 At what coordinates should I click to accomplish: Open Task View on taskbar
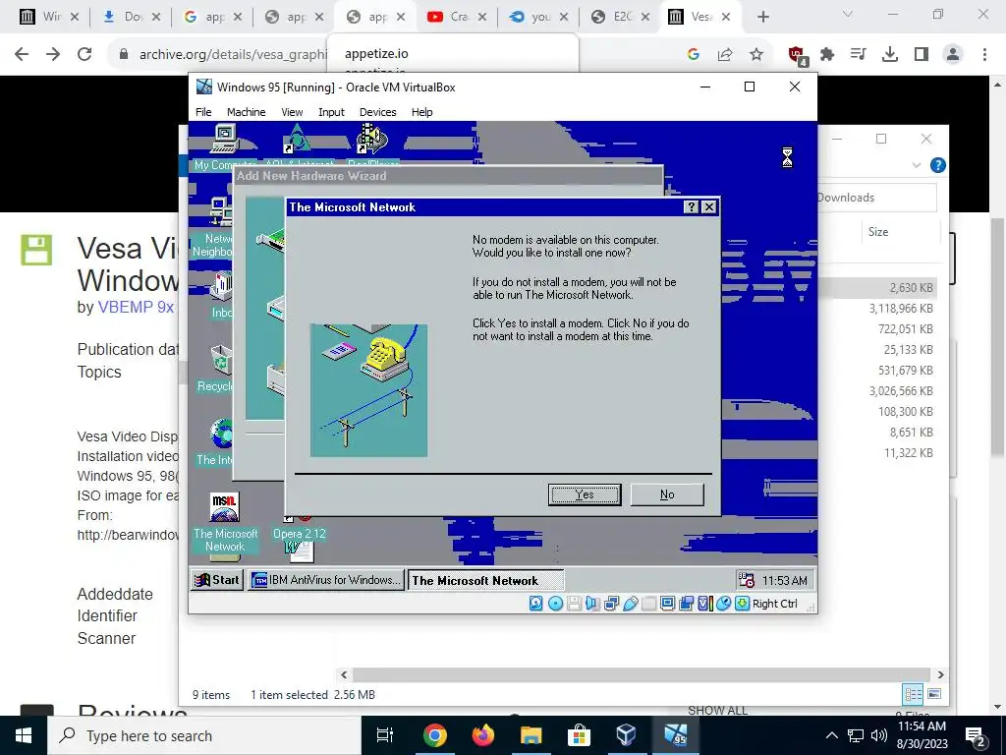385,735
